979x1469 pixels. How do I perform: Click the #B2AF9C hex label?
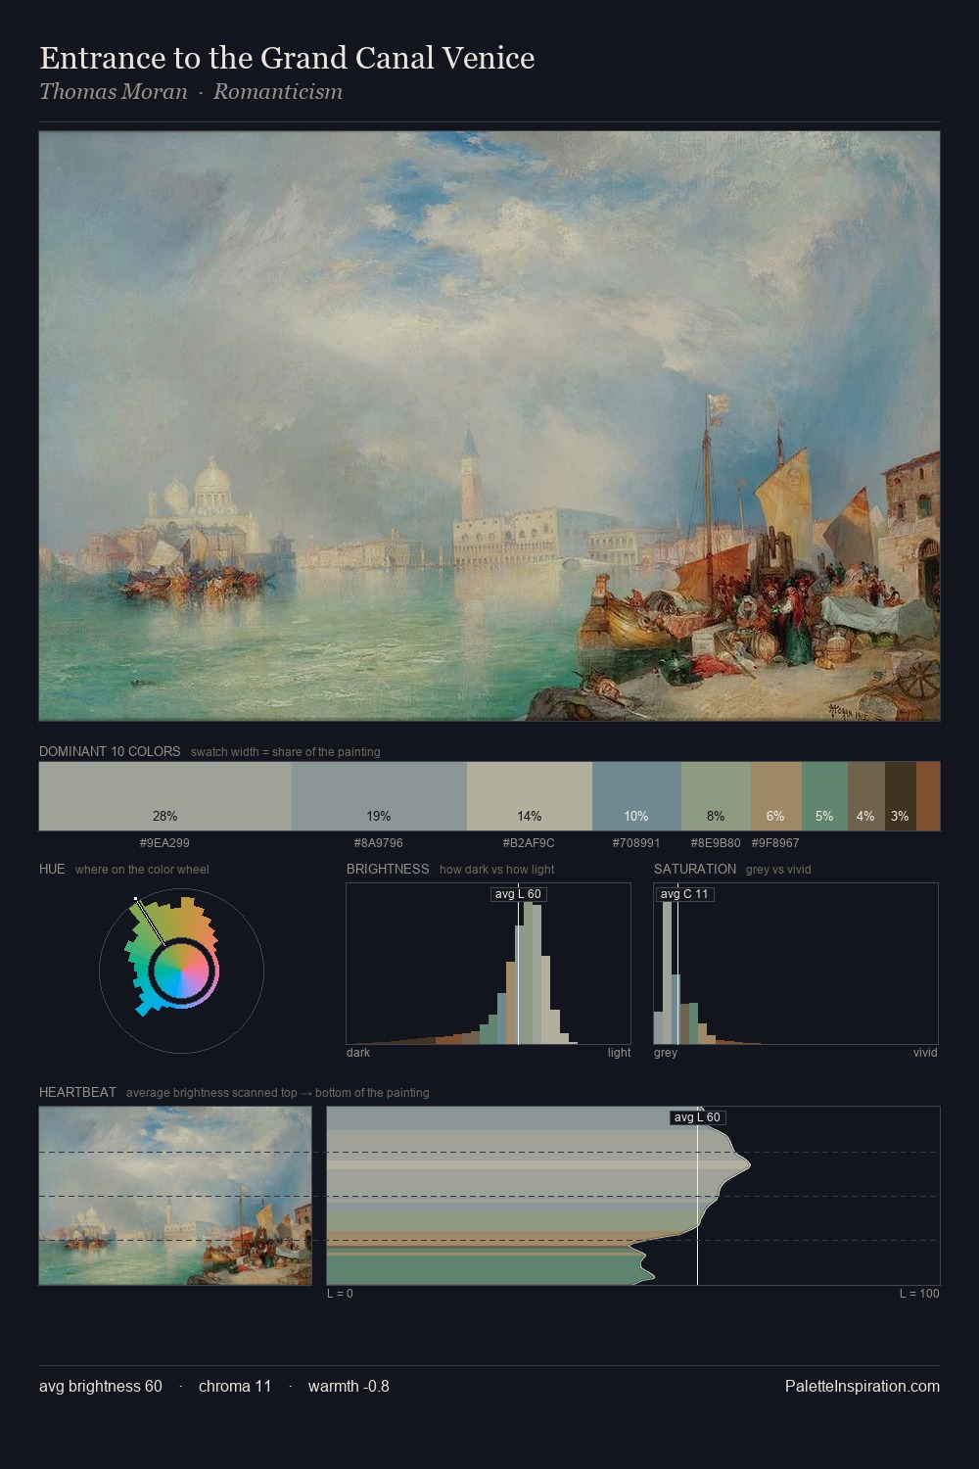coord(529,843)
